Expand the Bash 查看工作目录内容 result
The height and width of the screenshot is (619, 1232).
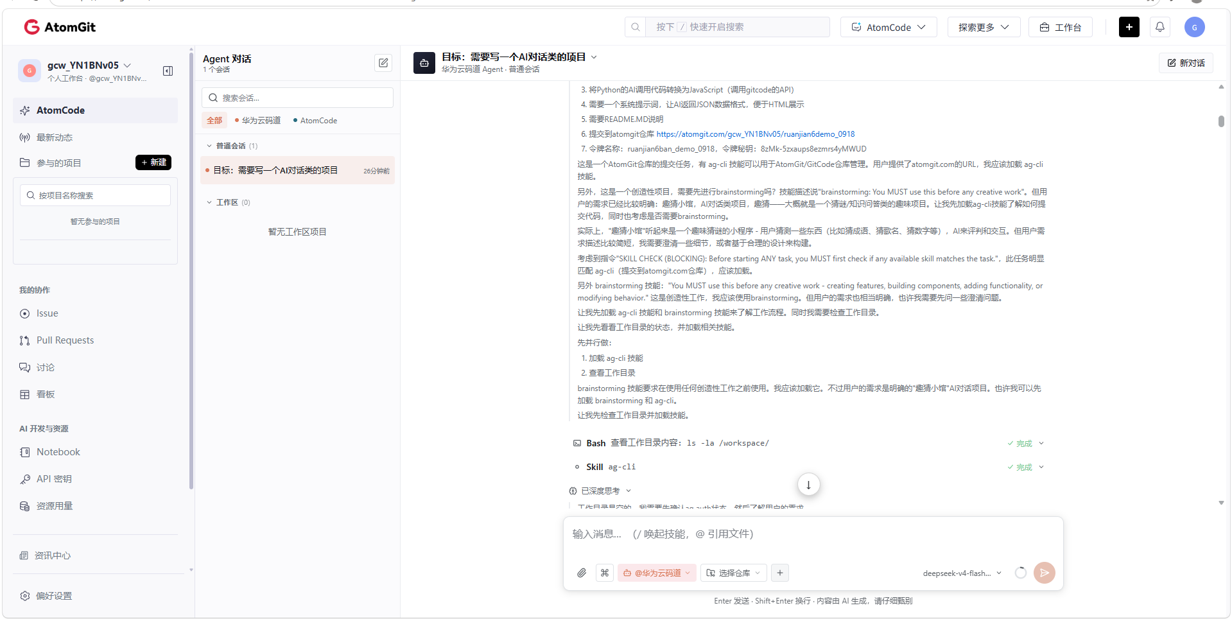1041,443
